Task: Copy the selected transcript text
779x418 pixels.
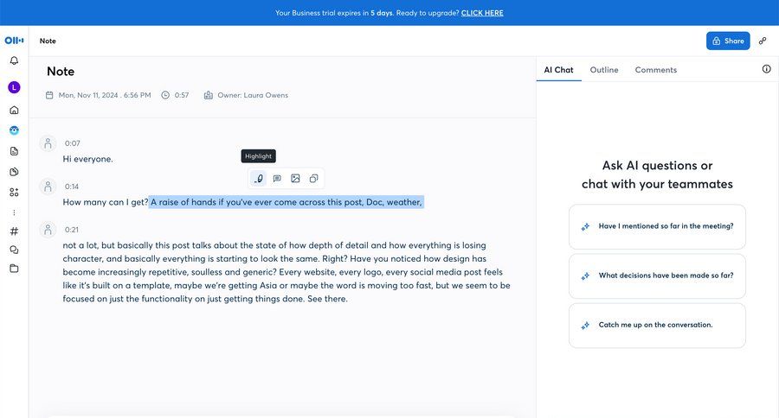Action: point(313,179)
